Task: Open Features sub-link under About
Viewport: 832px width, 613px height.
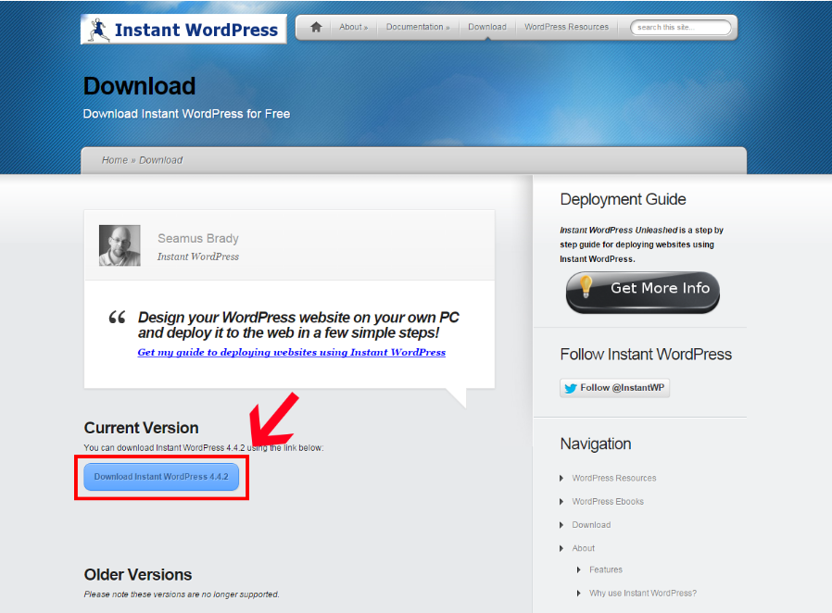Action: pyautogui.click(x=605, y=569)
